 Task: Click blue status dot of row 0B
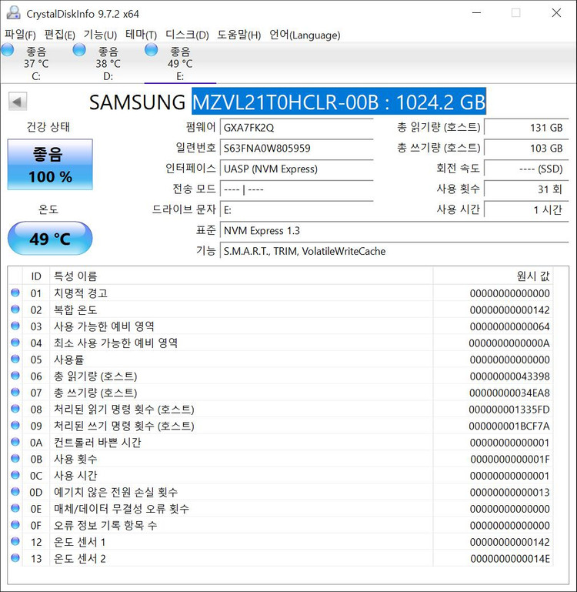click(x=15, y=458)
